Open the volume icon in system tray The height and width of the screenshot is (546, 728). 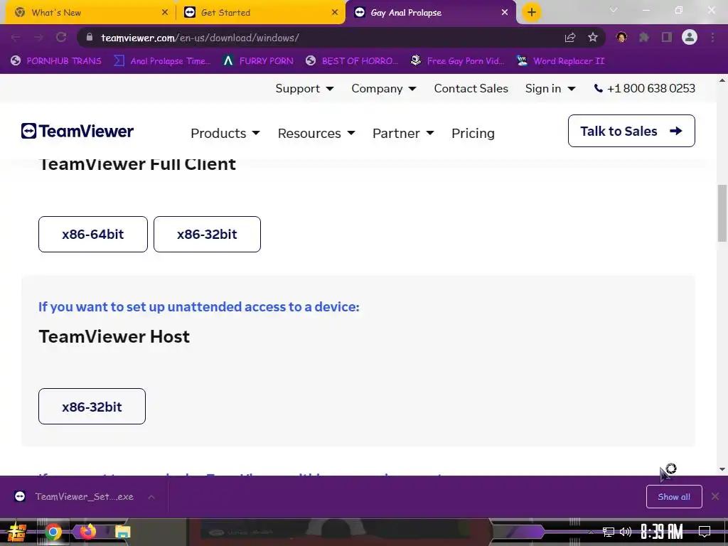pyautogui.click(x=626, y=532)
